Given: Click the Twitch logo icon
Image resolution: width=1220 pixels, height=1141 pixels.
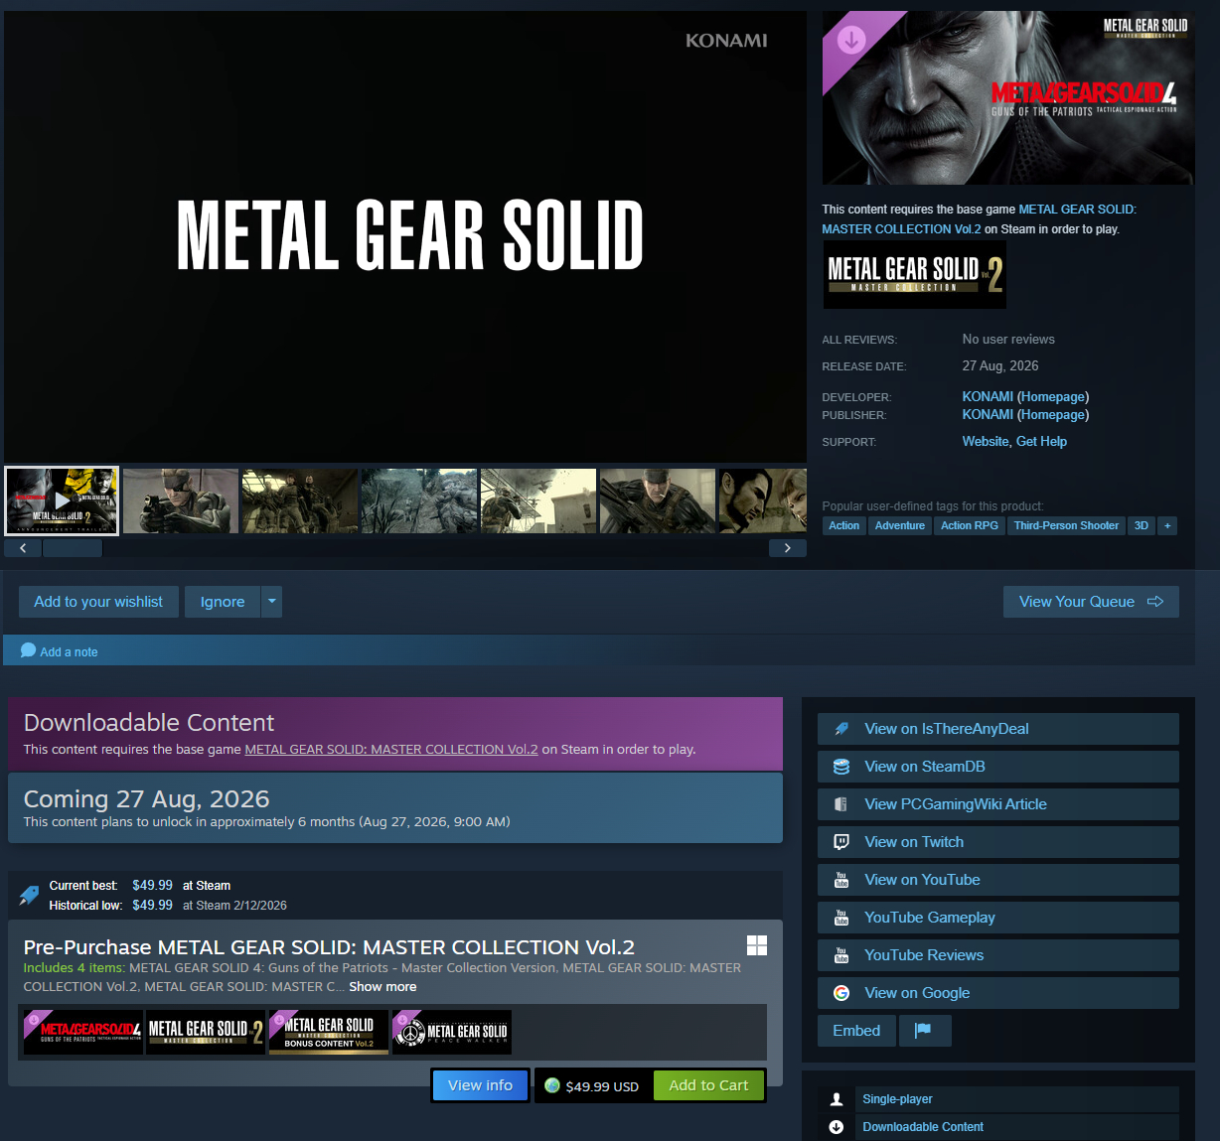Looking at the screenshot, I should coord(841,842).
